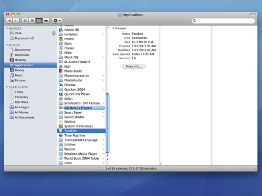Open Macintosh HD from the sidebar
Viewport: 262px width, 196px height.
point(30,38)
